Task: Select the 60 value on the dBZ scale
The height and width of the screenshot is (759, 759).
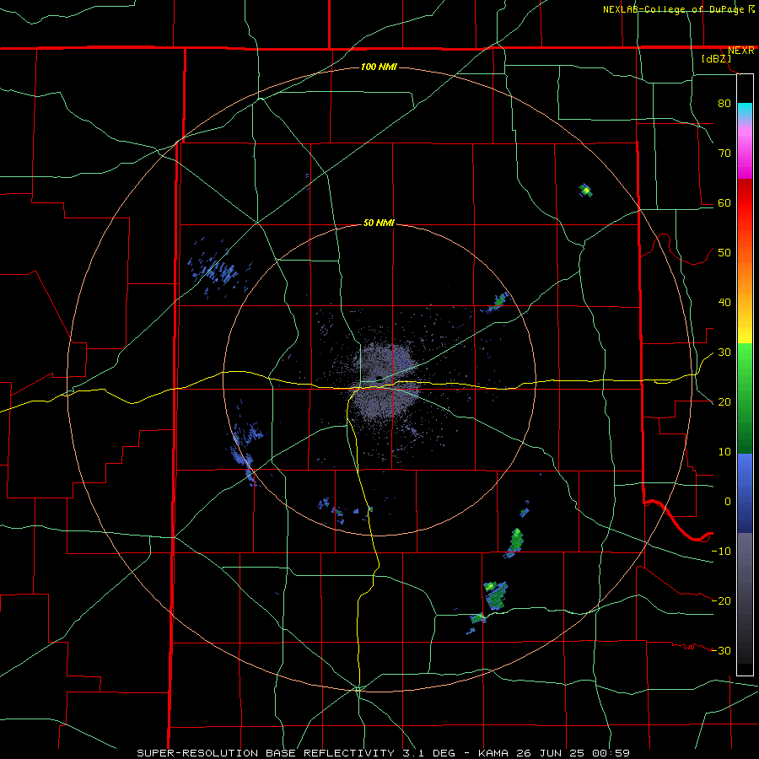Action: tap(724, 202)
